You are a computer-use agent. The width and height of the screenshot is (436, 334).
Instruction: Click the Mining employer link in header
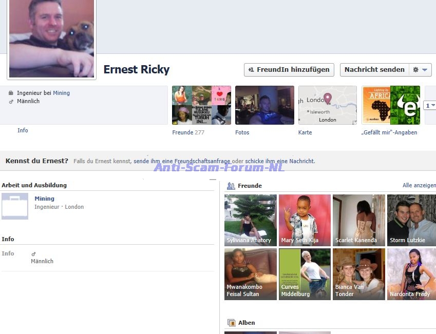61,93
